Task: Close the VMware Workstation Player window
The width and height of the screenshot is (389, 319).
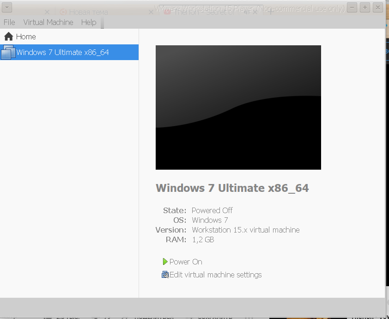Action: coord(378,7)
